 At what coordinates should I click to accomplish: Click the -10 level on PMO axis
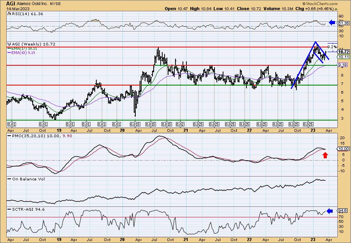click(x=342, y=171)
